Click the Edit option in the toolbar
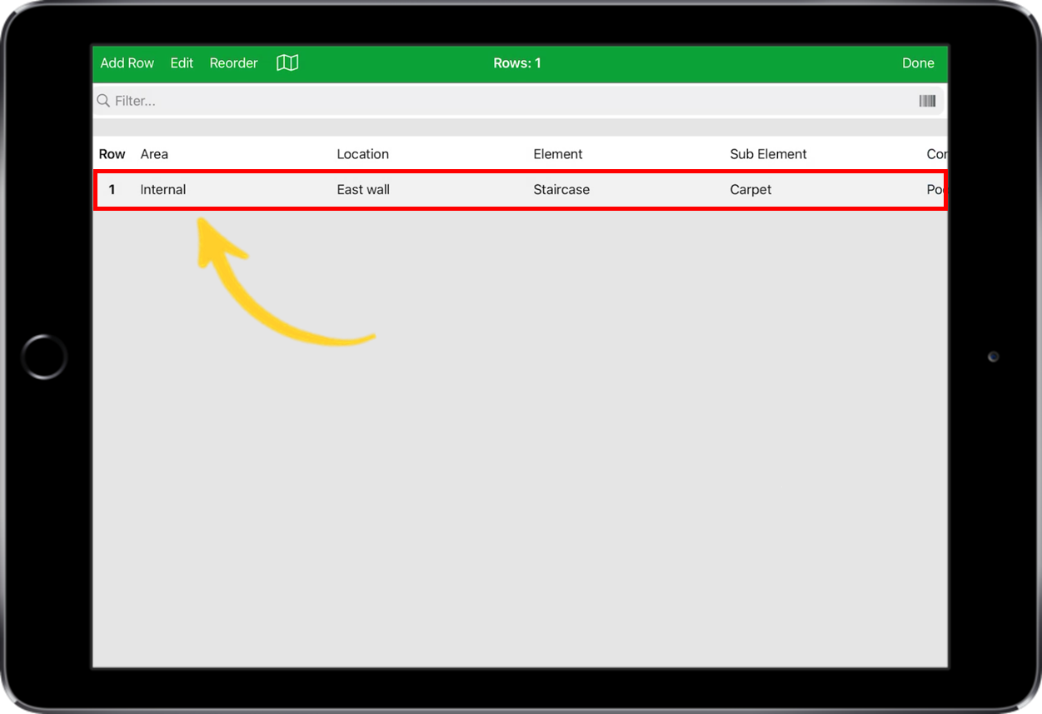This screenshot has height=714, width=1042. [182, 62]
